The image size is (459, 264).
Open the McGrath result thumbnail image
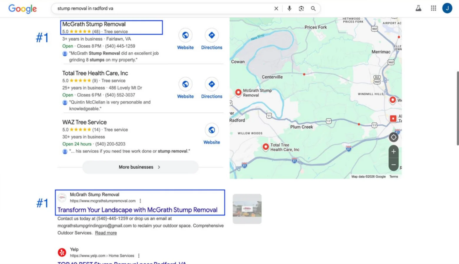point(247,209)
